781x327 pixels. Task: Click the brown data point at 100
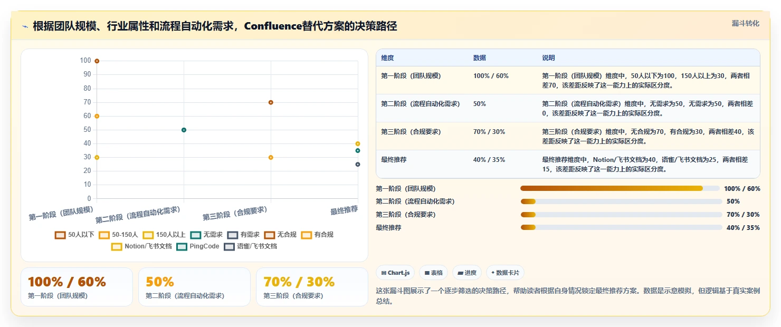(97, 61)
